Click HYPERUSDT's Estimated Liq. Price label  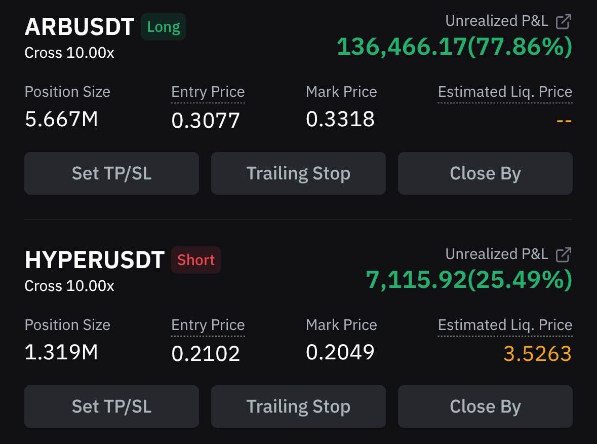(505, 325)
